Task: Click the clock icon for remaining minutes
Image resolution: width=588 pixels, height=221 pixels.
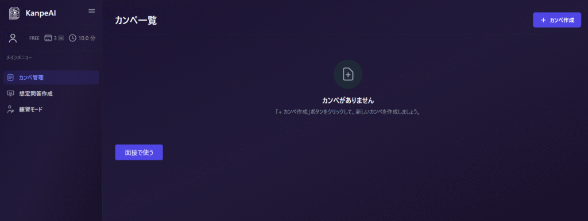Action: [73, 38]
